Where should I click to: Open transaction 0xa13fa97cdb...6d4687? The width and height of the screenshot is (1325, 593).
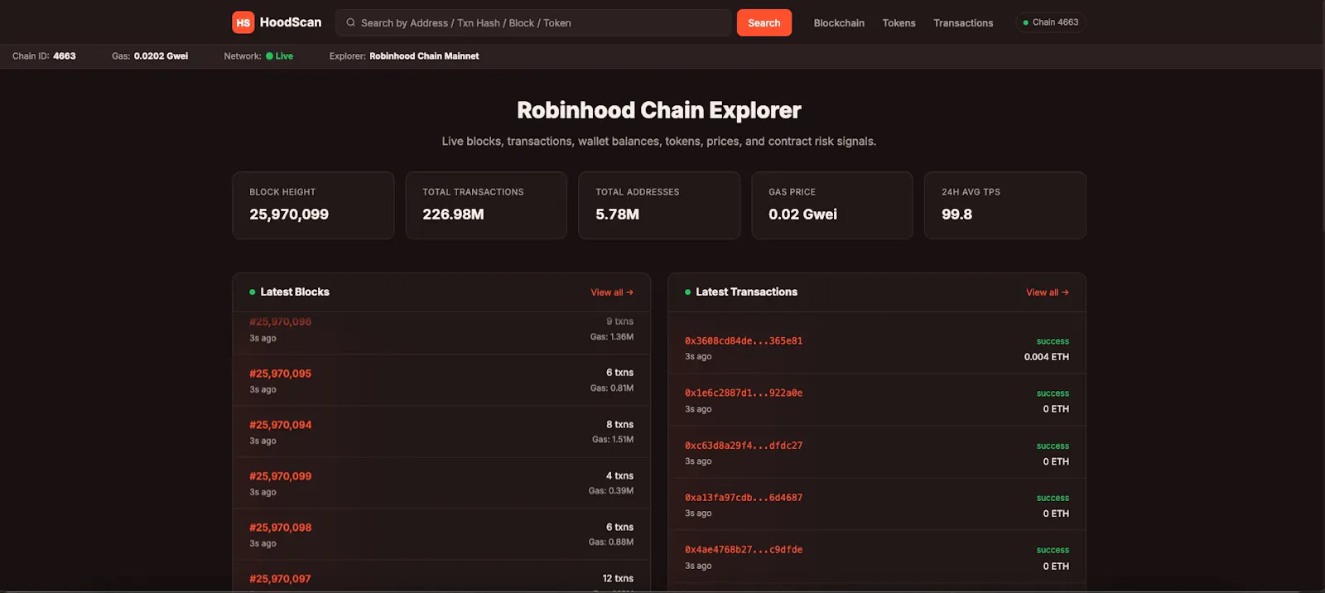pyautogui.click(x=744, y=498)
